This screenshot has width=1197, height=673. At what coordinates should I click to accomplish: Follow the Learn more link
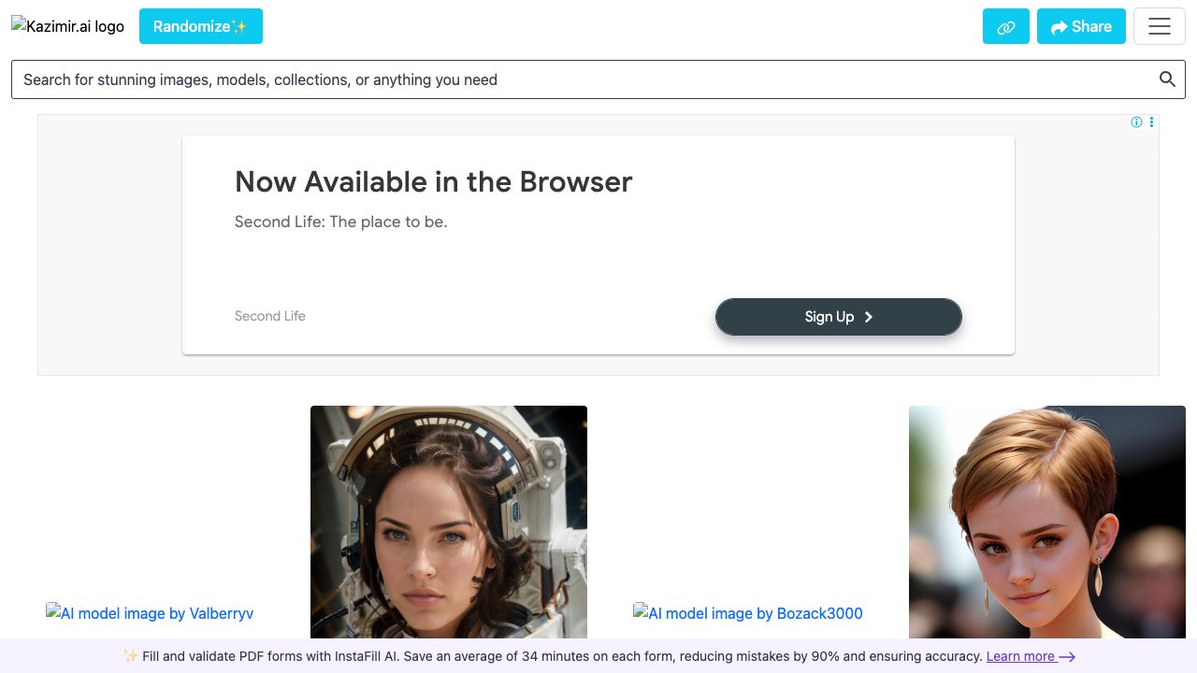(x=1020, y=656)
